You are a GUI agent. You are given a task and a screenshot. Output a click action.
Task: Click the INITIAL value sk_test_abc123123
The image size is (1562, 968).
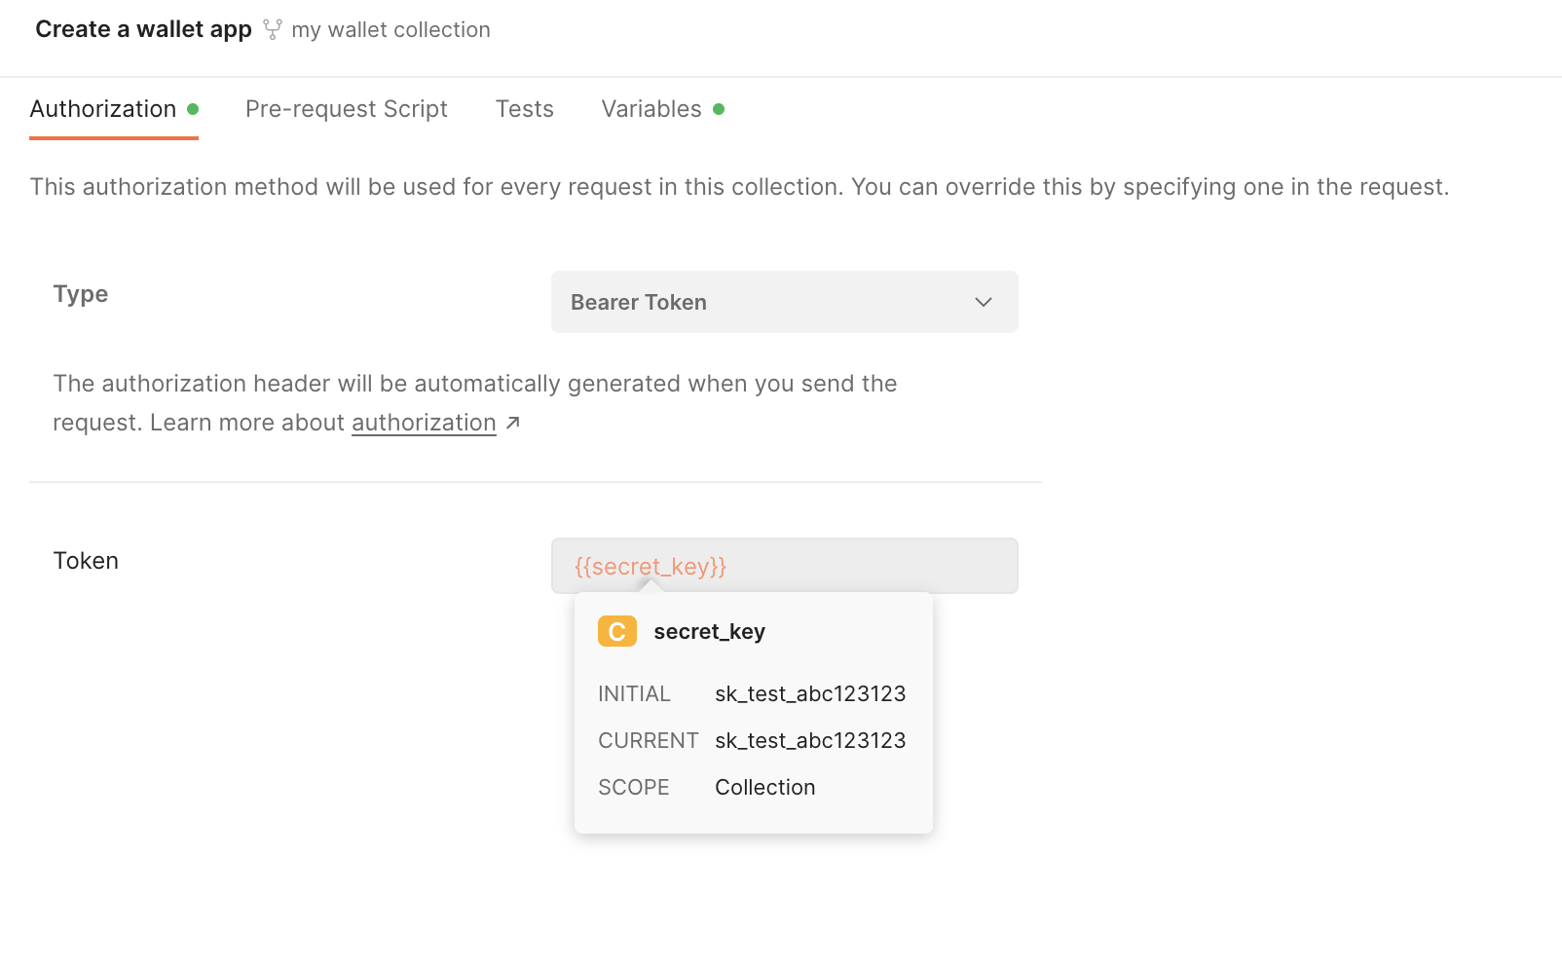point(809,693)
